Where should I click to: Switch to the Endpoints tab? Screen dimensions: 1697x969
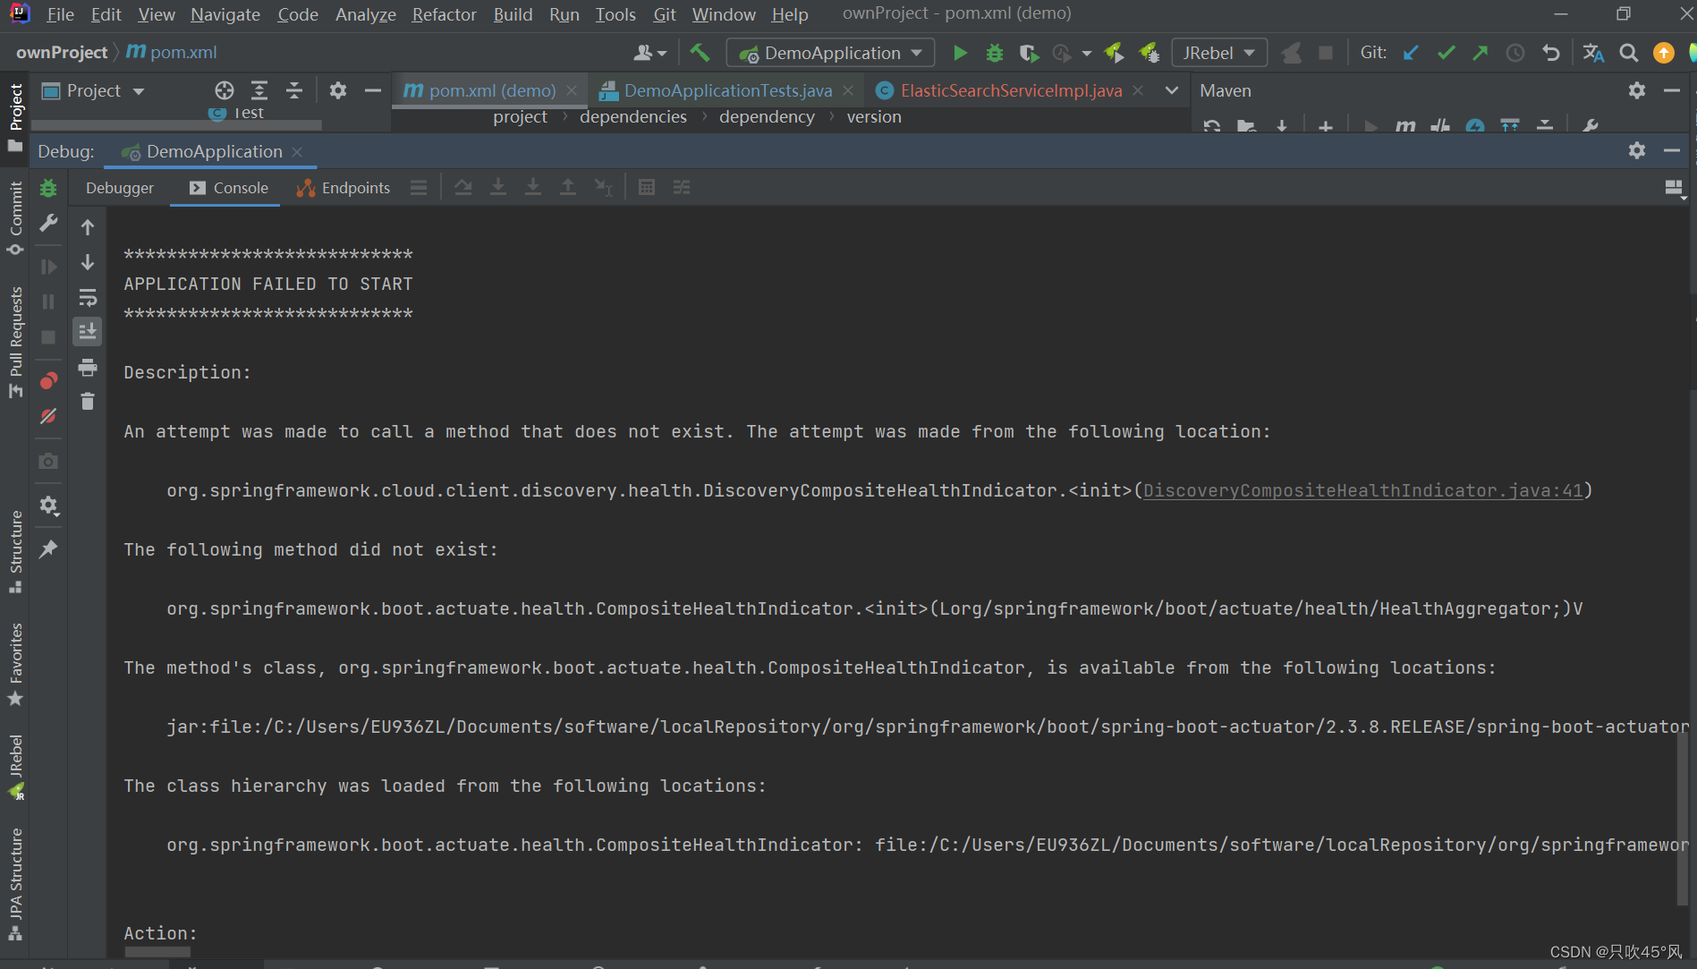[x=344, y=188]
